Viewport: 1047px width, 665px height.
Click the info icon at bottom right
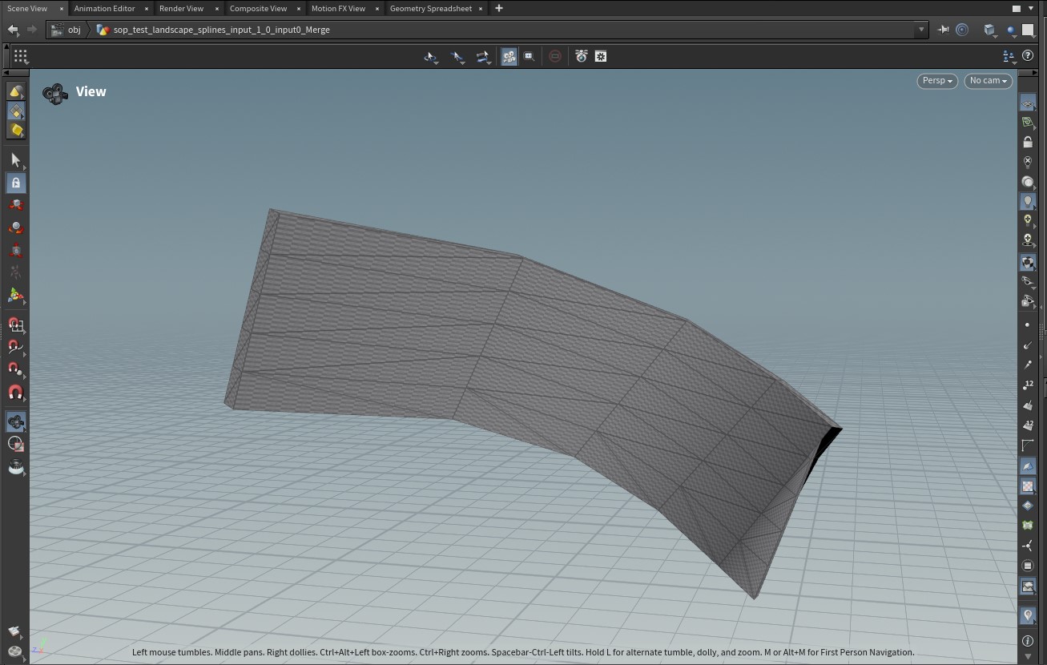(1028, 641)
